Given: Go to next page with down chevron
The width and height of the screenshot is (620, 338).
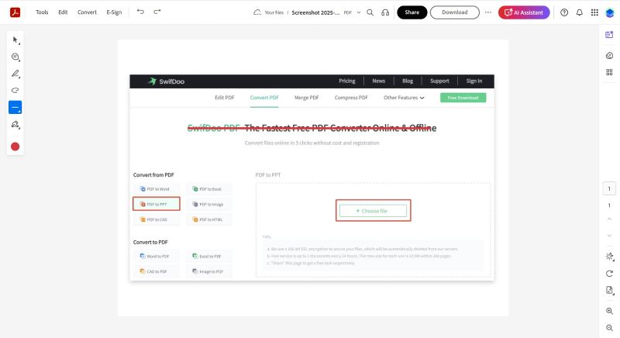Looking at the screenshot, I should [609, 236].
